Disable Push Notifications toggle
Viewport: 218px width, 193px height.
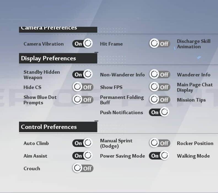click(159, 112)
